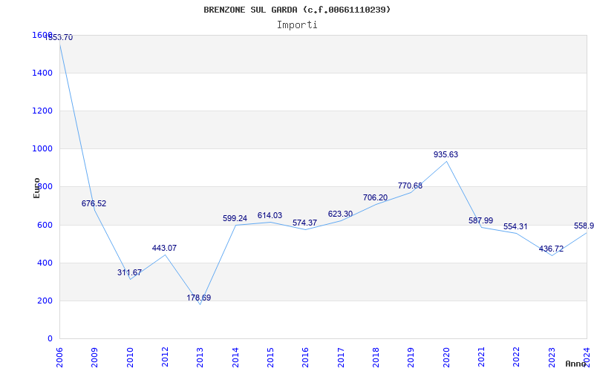Click the BRENZONE SUL GARDA chart title
The image size is (594, 371).
pyautogui.click(x=297, y=10)
